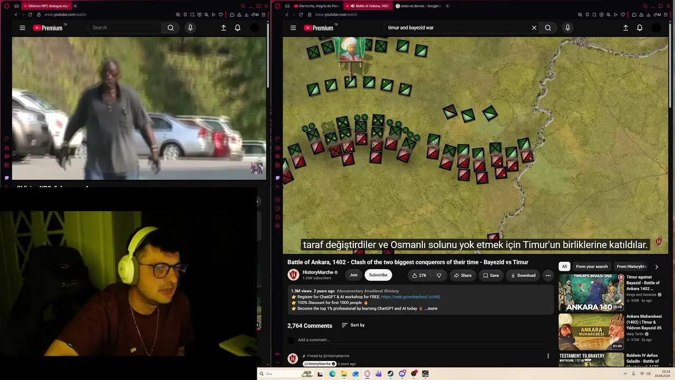Open Create upload icon in right window
Viewport: 675px width, 380px height.
click(x=625, y=28)
